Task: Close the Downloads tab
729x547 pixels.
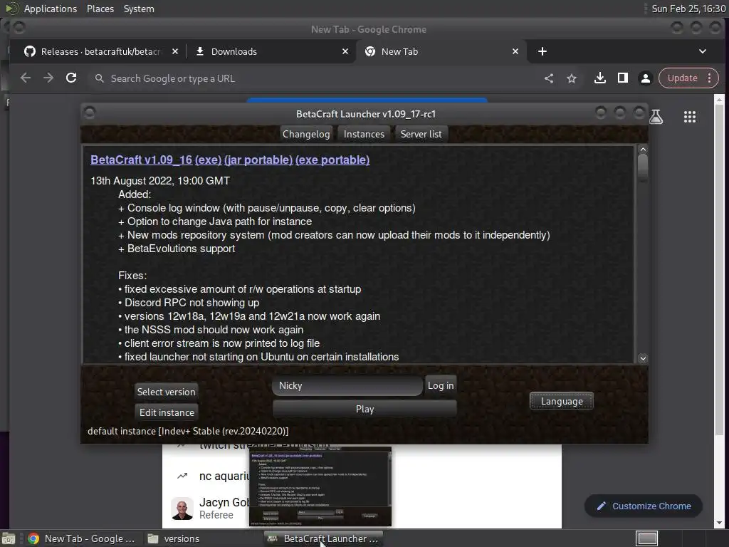Action: coord(345,51)
